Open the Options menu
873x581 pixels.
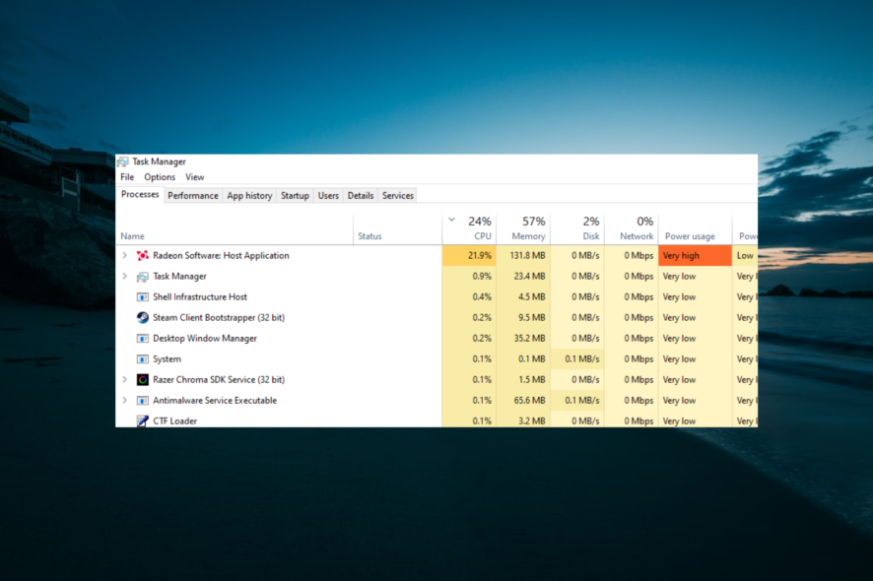160,177
